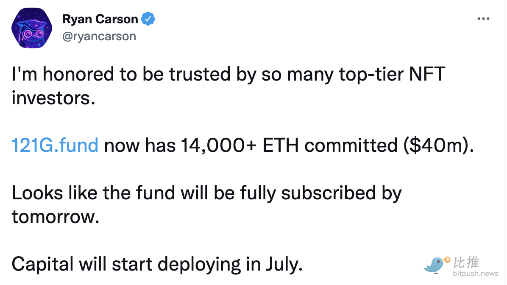Click the "Looks like the fund" sentence
The width and height of the screenshot is (507, 285).
point(206,193)
